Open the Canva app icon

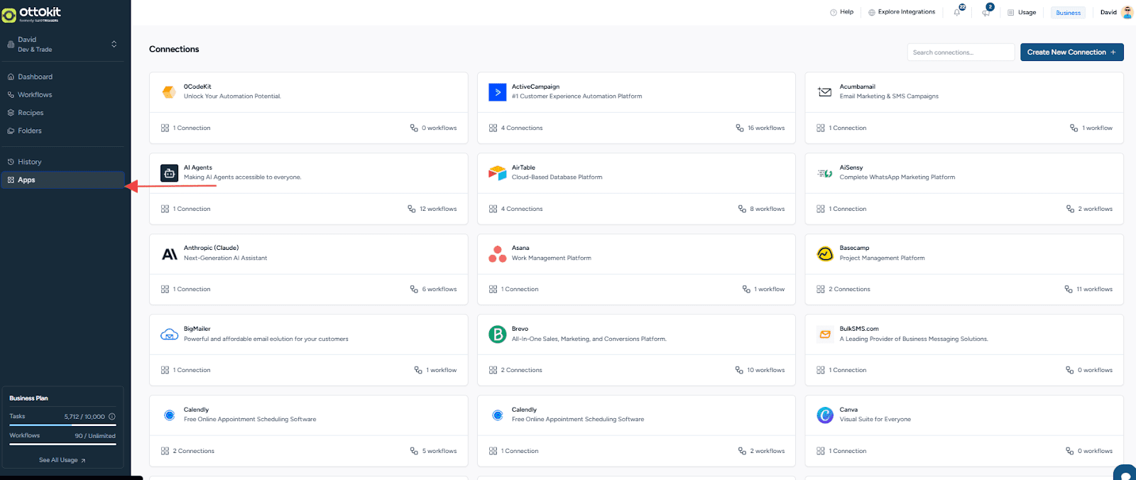tap(824, 415)
